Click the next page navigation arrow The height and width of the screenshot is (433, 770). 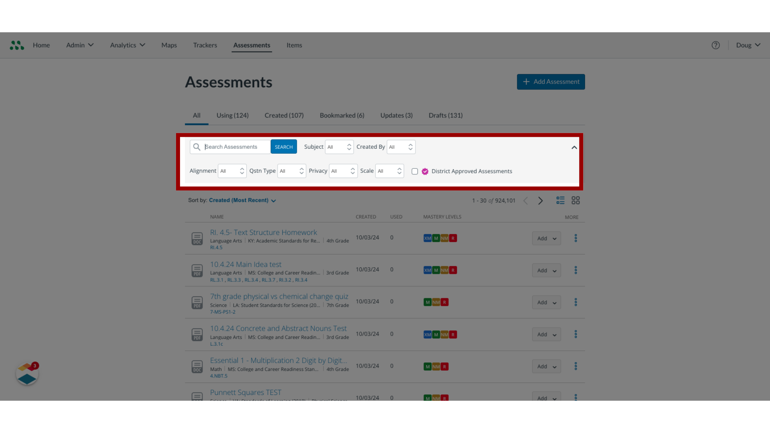coord(541,200)
